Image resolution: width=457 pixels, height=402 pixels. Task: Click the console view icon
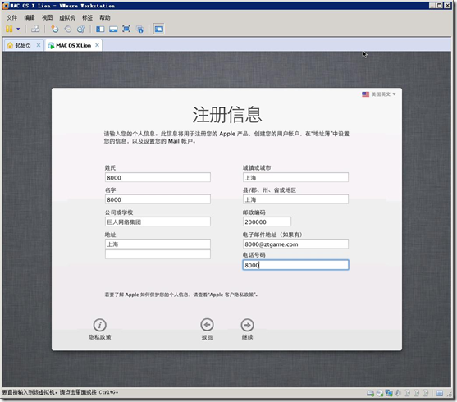pos(159,29)
